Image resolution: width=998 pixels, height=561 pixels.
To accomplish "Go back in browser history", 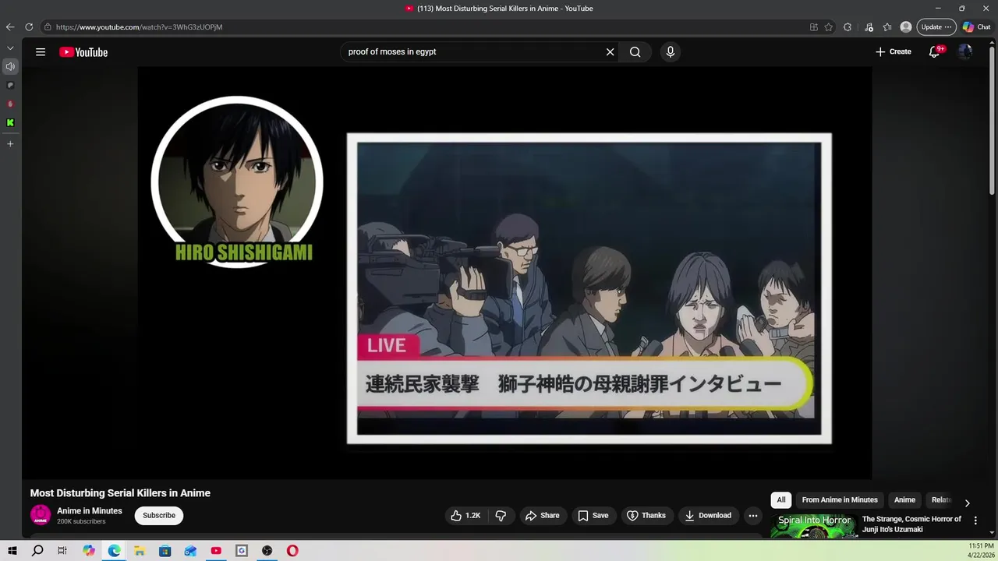I will coord(10,27).
